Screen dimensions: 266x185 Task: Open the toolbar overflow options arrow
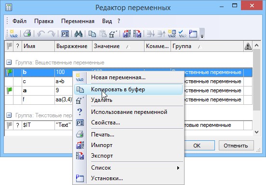202,36
